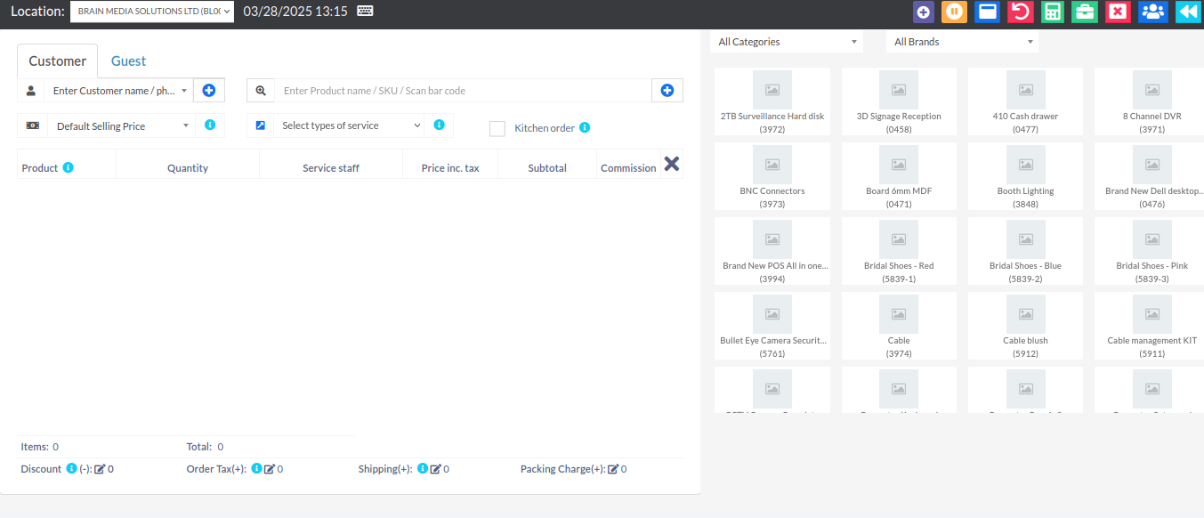Click the green briefcase icon
Viewport: 1204px width, 518px height.
click(1085, 12)
